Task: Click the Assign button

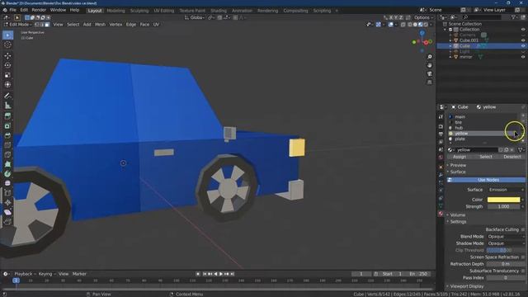Action: (x=460, y=157)
